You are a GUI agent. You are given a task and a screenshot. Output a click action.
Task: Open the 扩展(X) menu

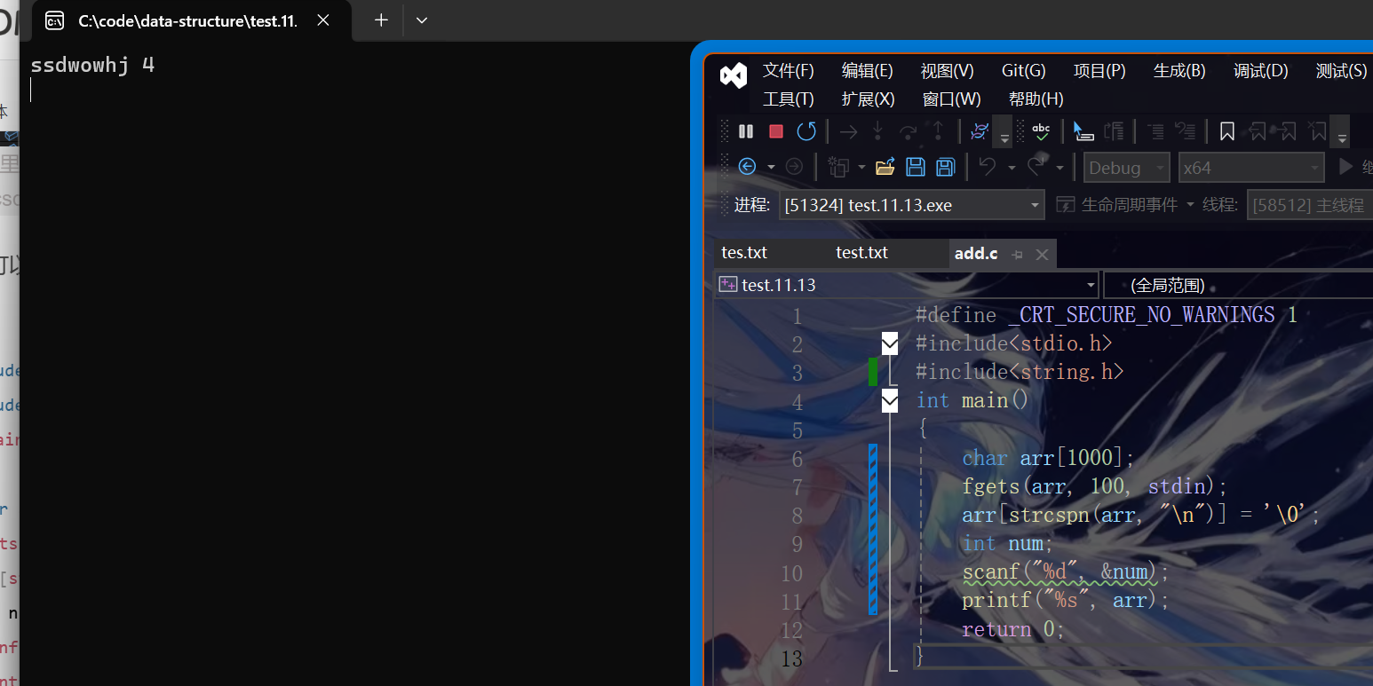click(x=869, y=99)
